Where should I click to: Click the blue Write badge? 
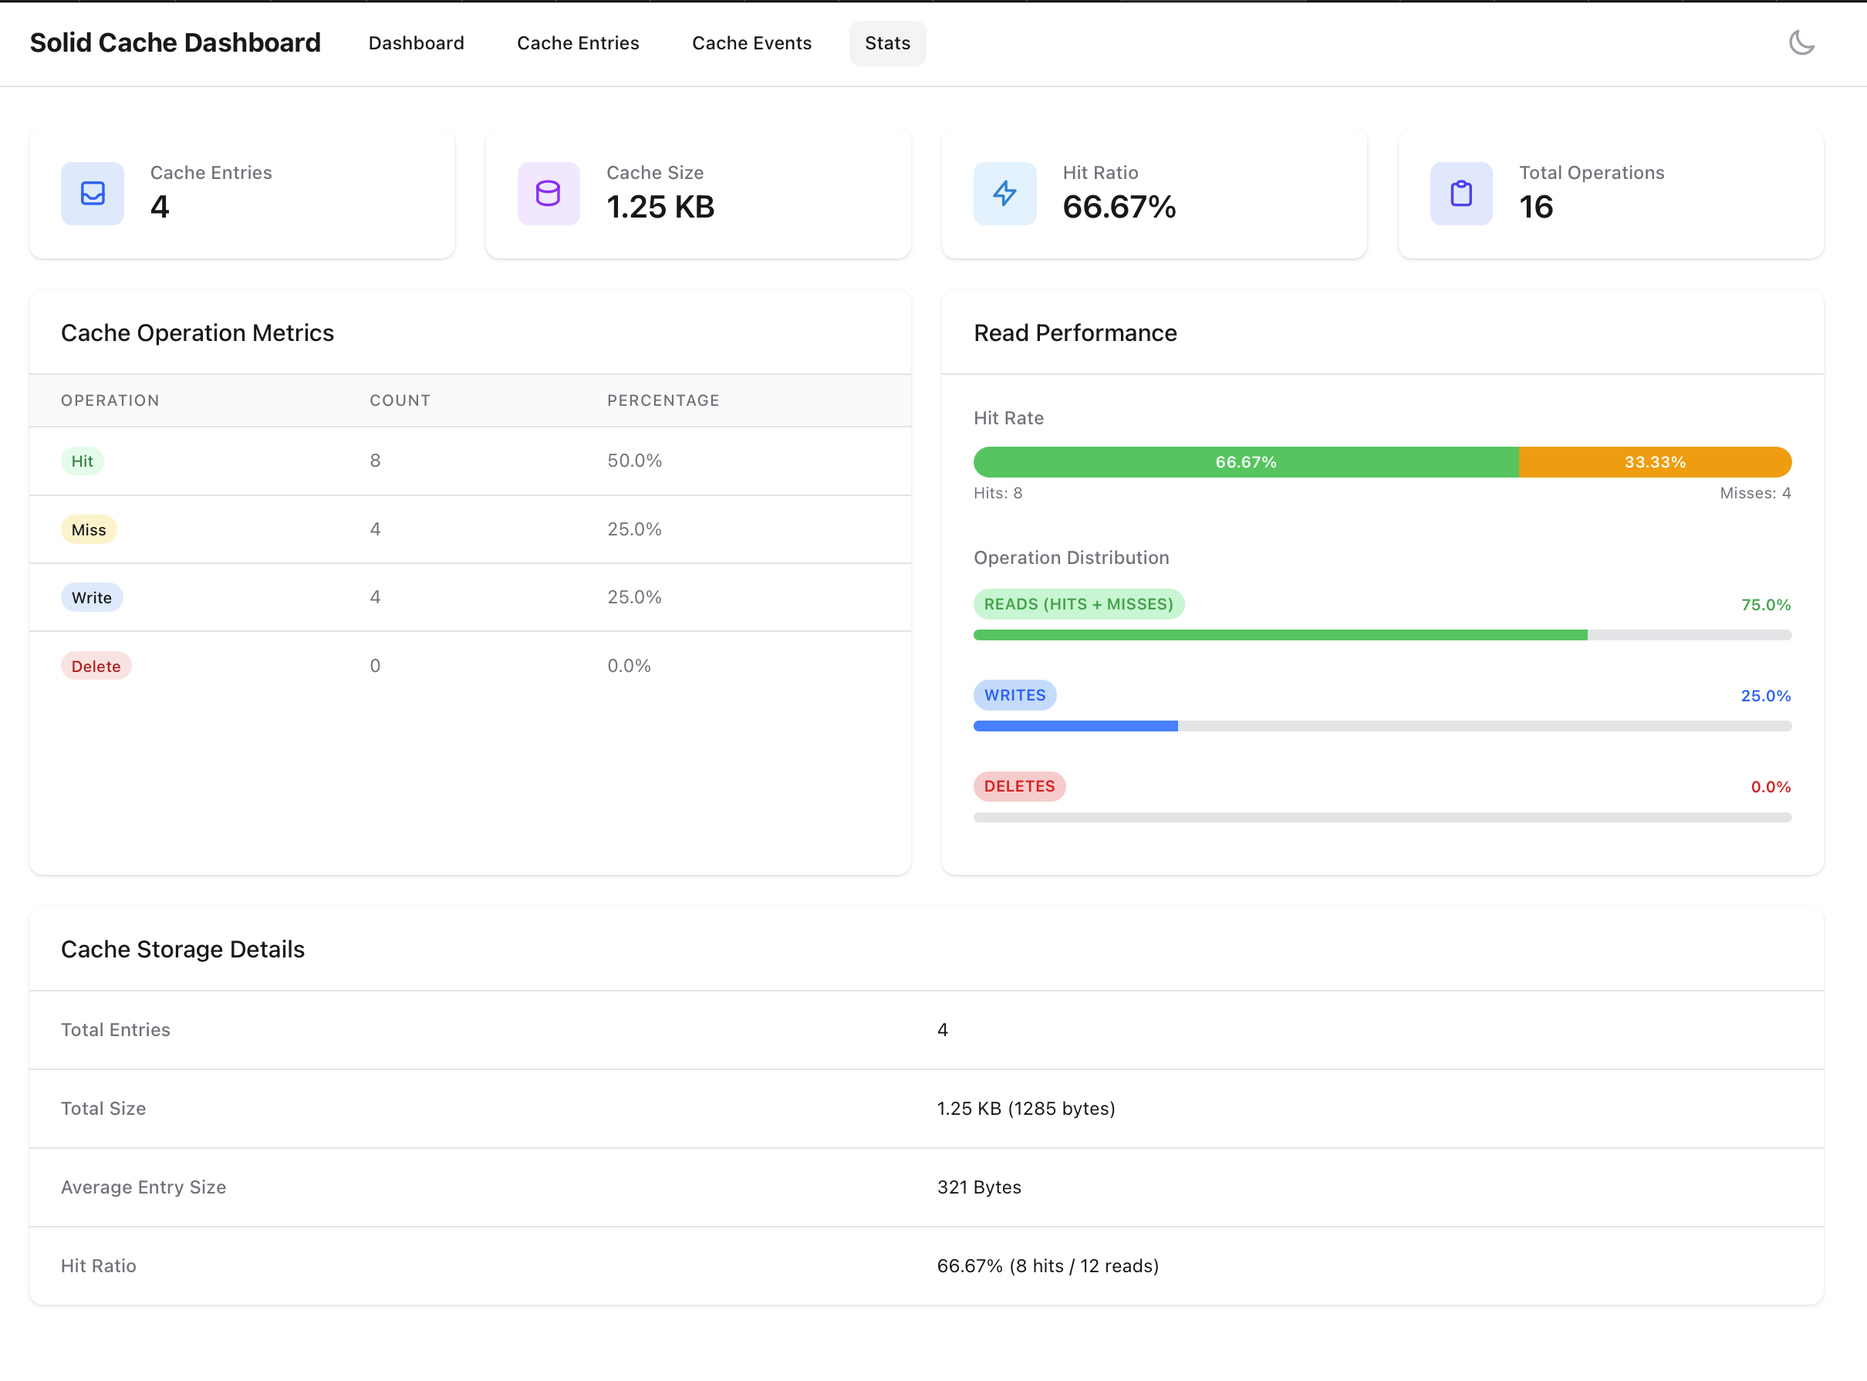click(91, 598)
